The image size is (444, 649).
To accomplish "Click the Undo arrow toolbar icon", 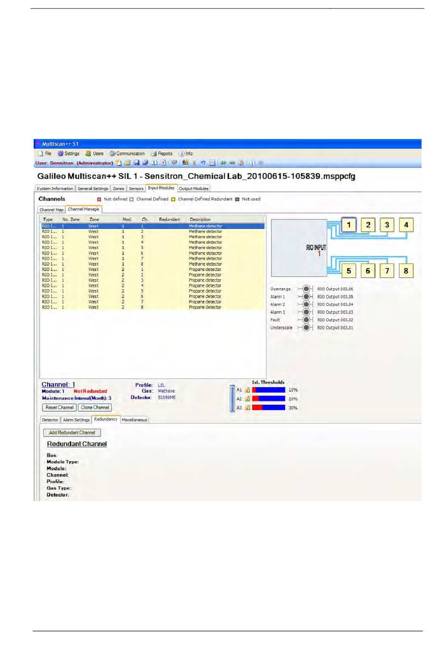I will tap(203, 163).
